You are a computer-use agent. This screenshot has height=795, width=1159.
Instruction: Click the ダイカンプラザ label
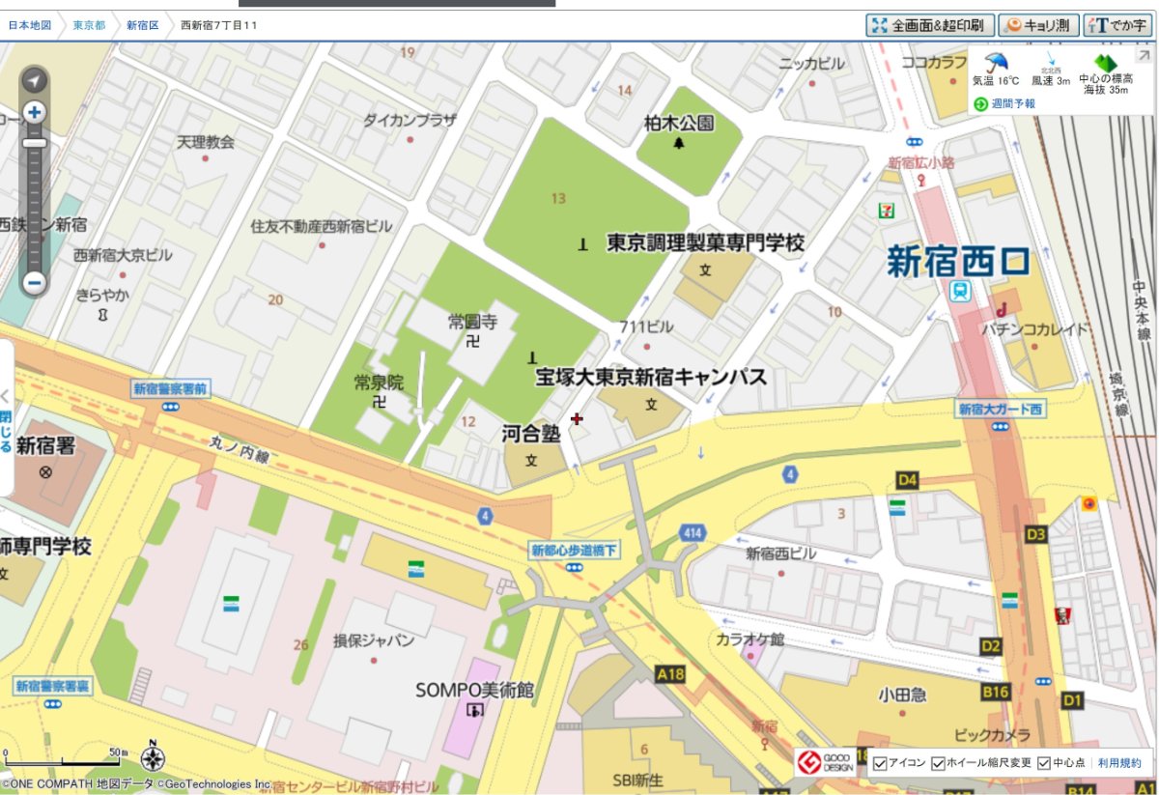coord(410,120)
